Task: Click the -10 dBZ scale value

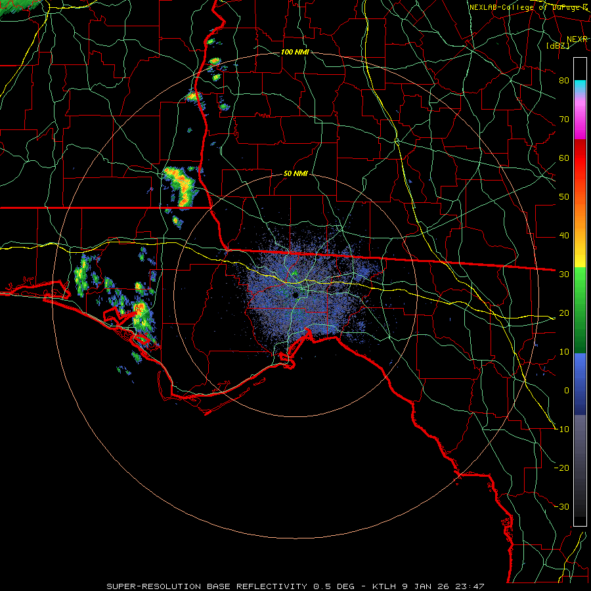Action: tap(562, 429)
